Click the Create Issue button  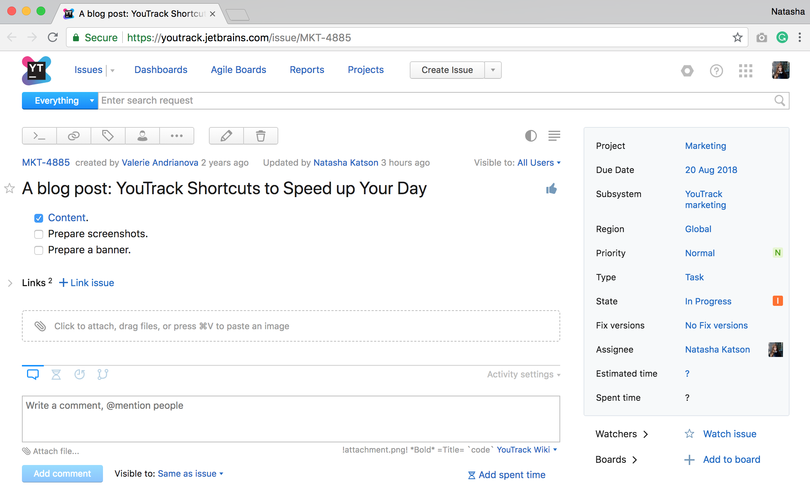click(447, 70)
